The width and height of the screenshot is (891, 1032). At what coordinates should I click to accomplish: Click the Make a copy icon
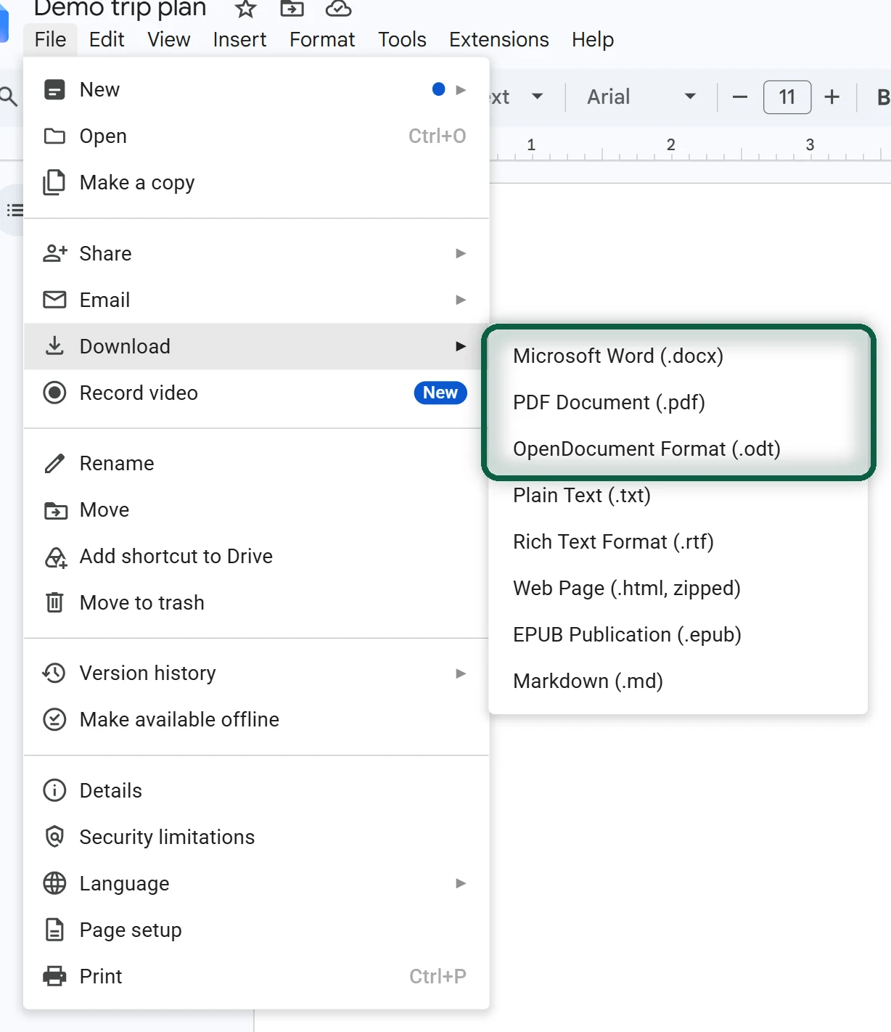click(54, 182)
